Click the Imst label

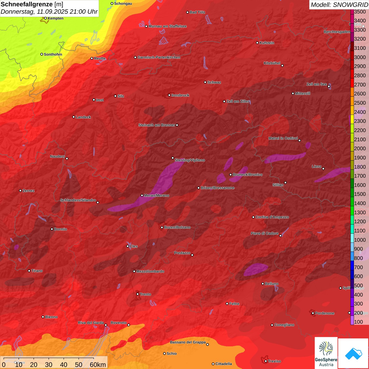100,100
